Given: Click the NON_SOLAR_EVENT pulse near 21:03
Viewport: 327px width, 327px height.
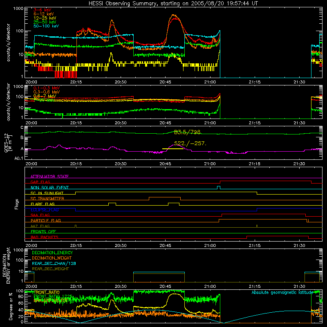Looking at the screenshot, I should [x=219, y=188].
